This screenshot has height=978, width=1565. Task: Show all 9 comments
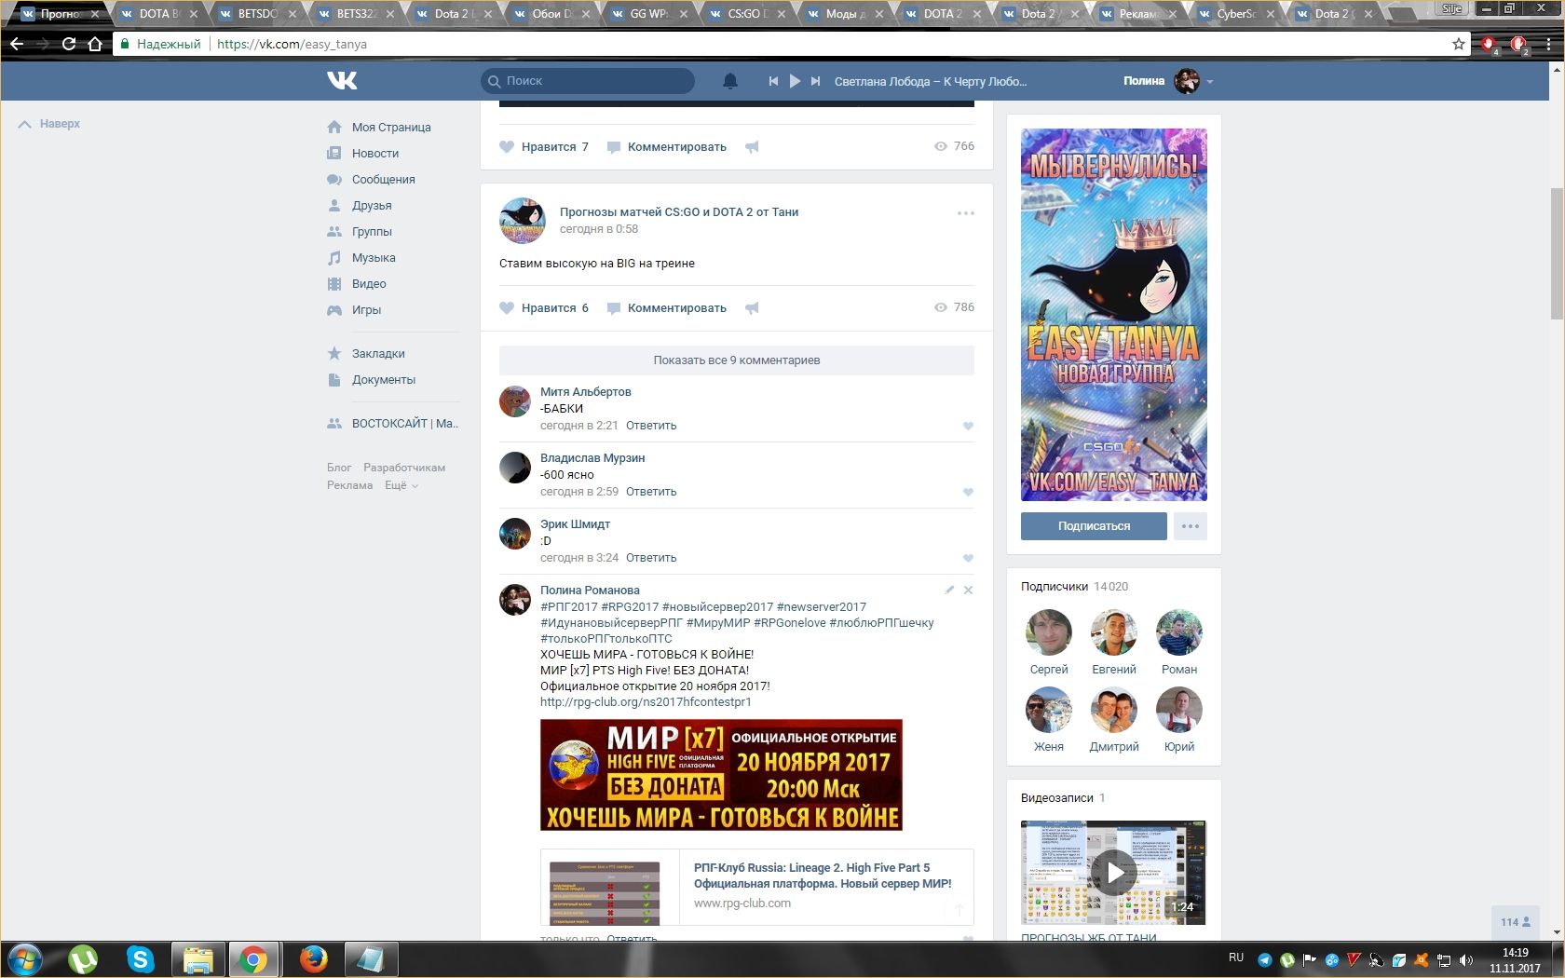point(736,360)
